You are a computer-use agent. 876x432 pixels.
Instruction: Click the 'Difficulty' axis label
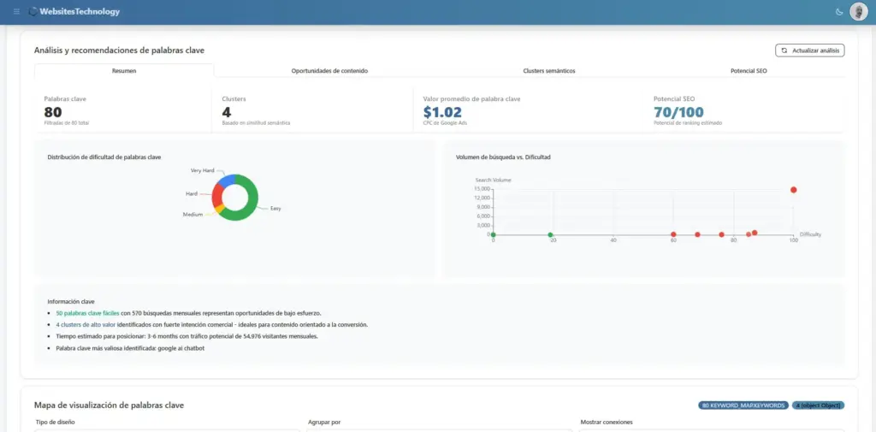coord(811,234)
